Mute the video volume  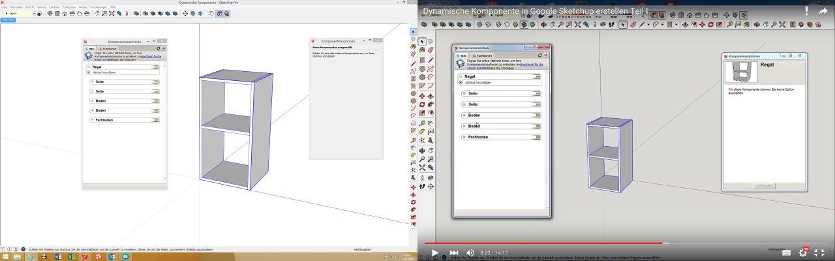pos(471,253)
